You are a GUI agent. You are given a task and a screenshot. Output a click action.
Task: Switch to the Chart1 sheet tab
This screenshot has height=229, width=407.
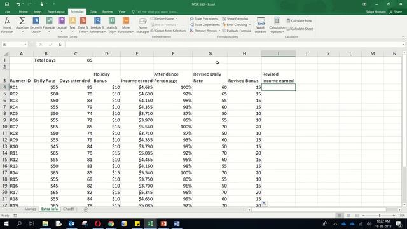(x=69, y=209)
